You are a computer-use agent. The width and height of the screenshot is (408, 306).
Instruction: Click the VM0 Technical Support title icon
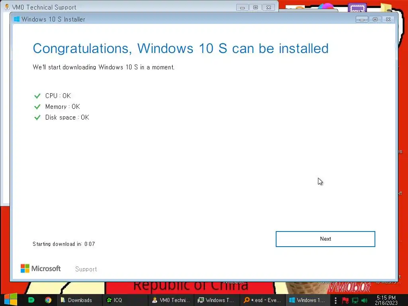click(7, 7)
